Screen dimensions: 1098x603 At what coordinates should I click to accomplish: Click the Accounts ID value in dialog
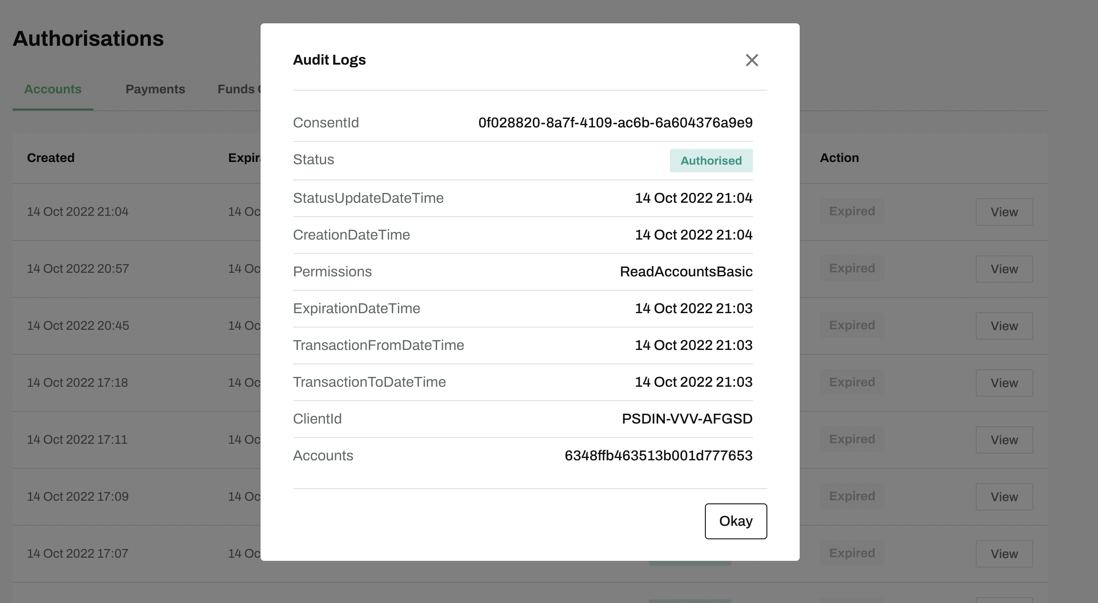coord(658,455)
